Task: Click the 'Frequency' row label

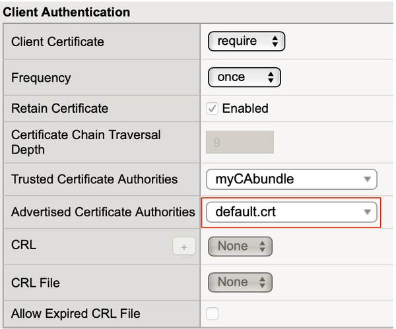Action: coord(41,77)
